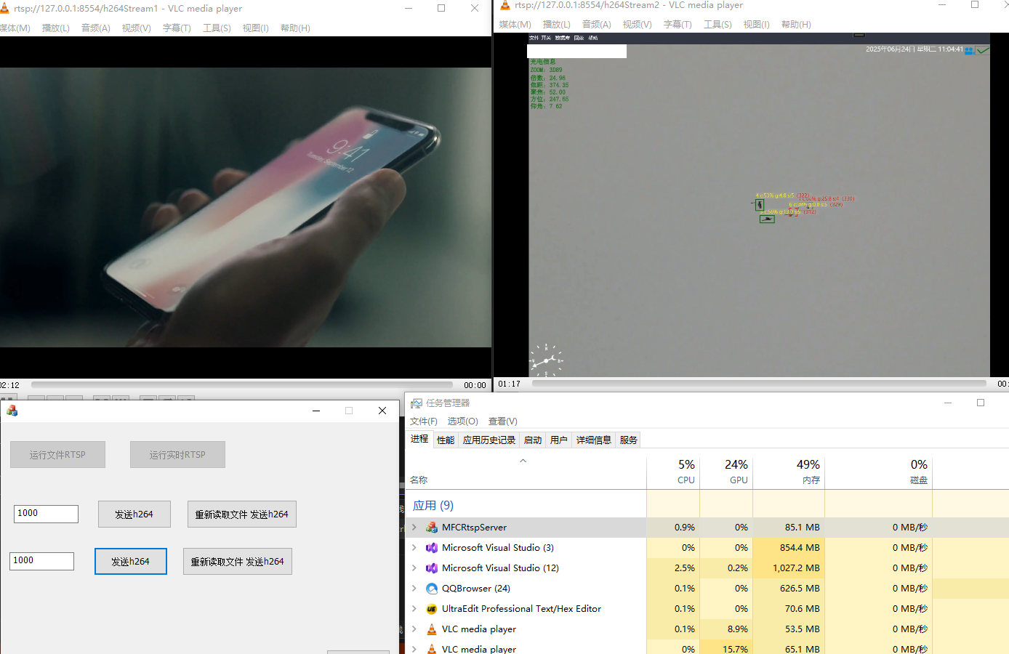Screen dimensions: 1009x654
Task: Open 播放(L) menu in the h264Stream1 VLC window
Action: pyautogui.click(x=56, y=28)
